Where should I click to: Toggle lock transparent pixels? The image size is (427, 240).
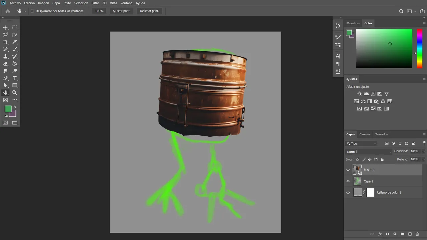[358, 160]
